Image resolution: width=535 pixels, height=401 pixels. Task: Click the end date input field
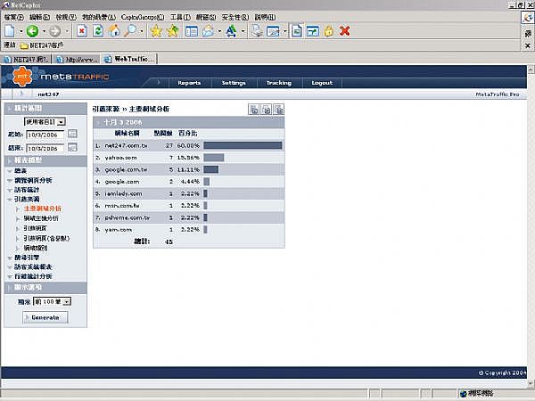point(45,148)
